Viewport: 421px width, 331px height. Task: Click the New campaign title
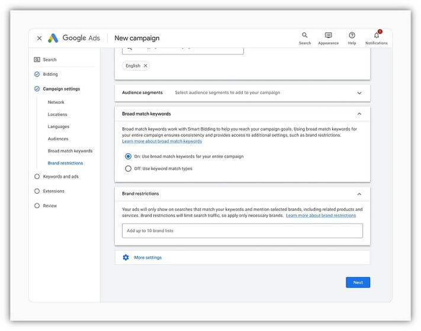(x=137, y=38)
